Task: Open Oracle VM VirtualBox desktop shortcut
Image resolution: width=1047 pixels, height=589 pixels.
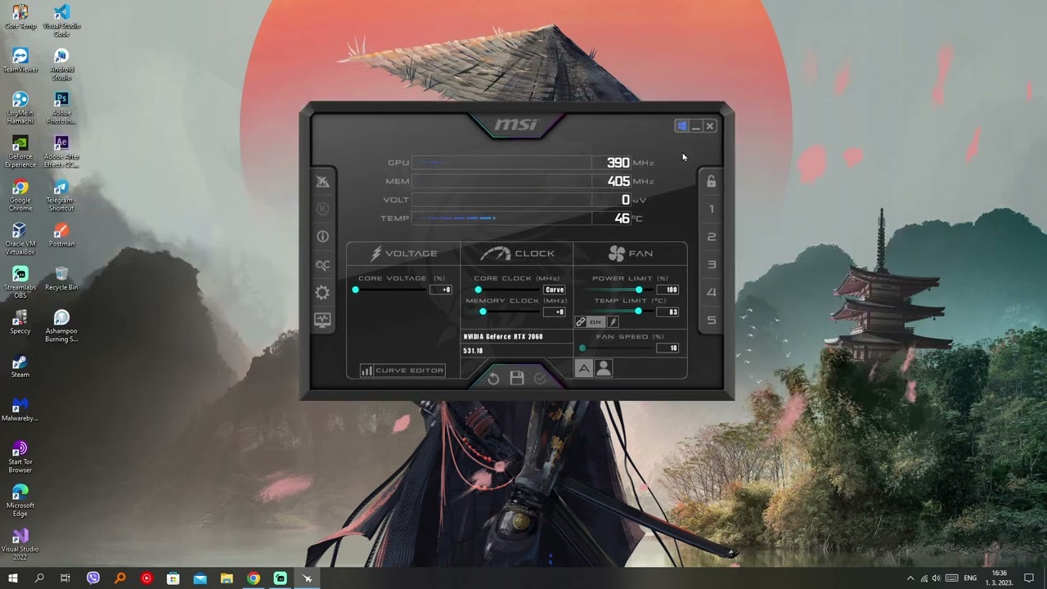Action: click(20, 239)
